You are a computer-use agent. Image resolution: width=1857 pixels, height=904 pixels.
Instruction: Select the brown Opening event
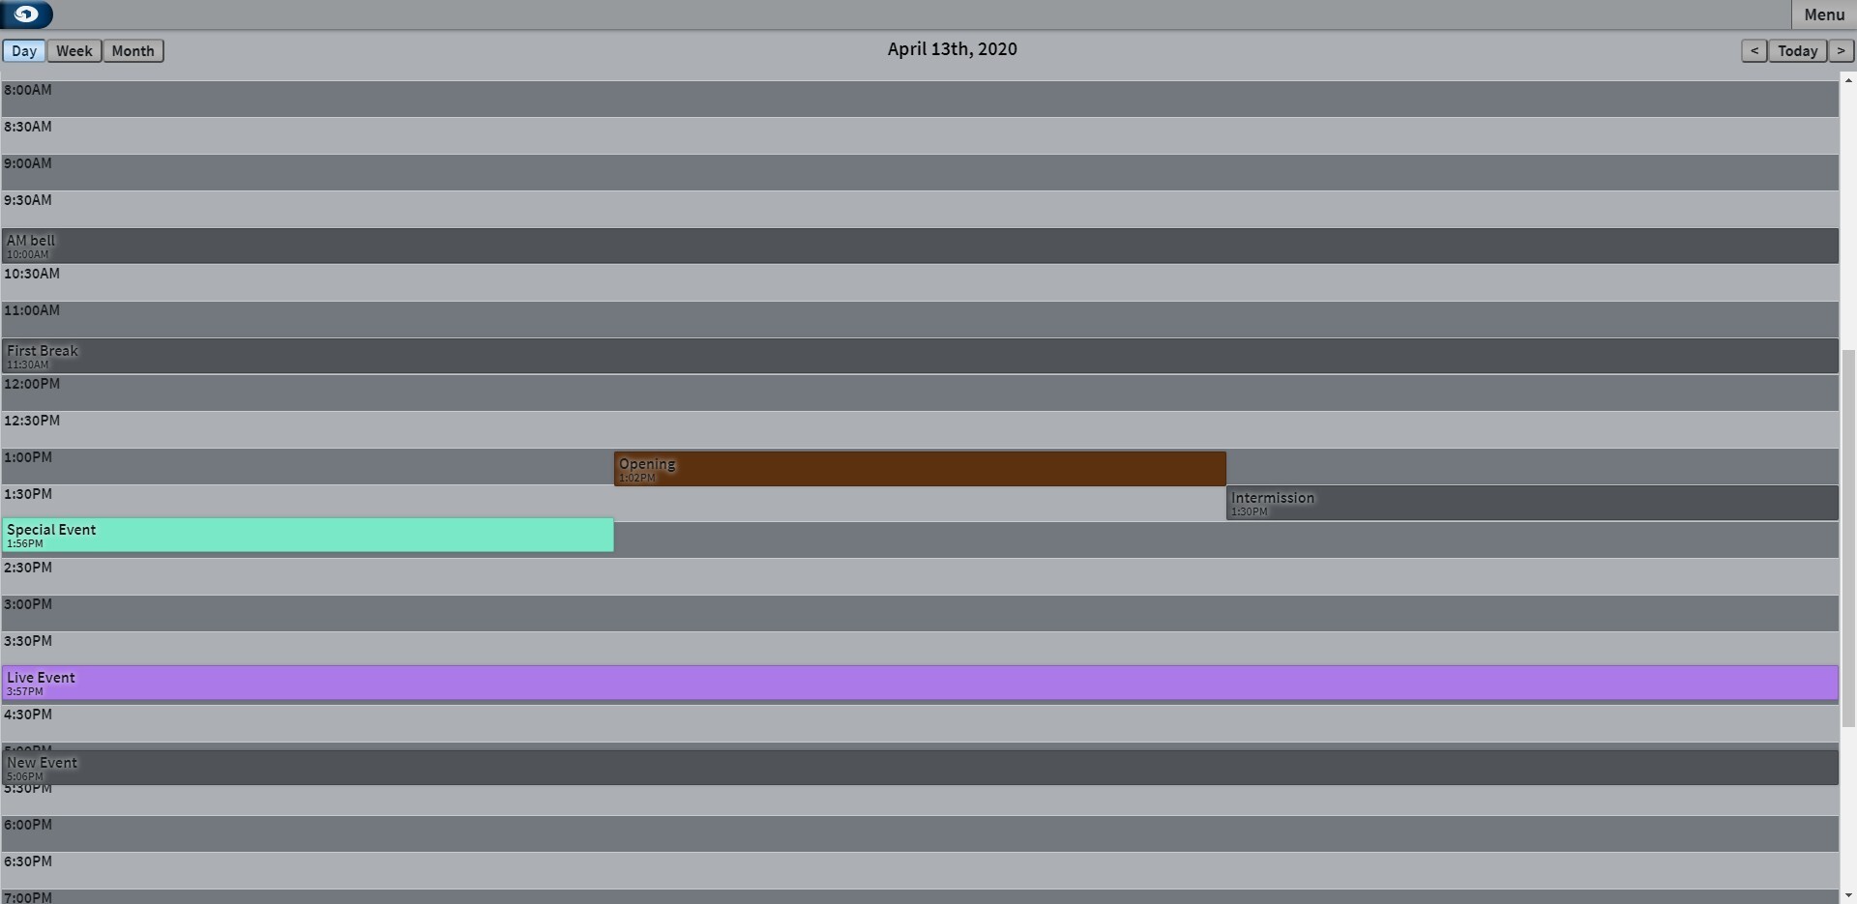(919, 469)
